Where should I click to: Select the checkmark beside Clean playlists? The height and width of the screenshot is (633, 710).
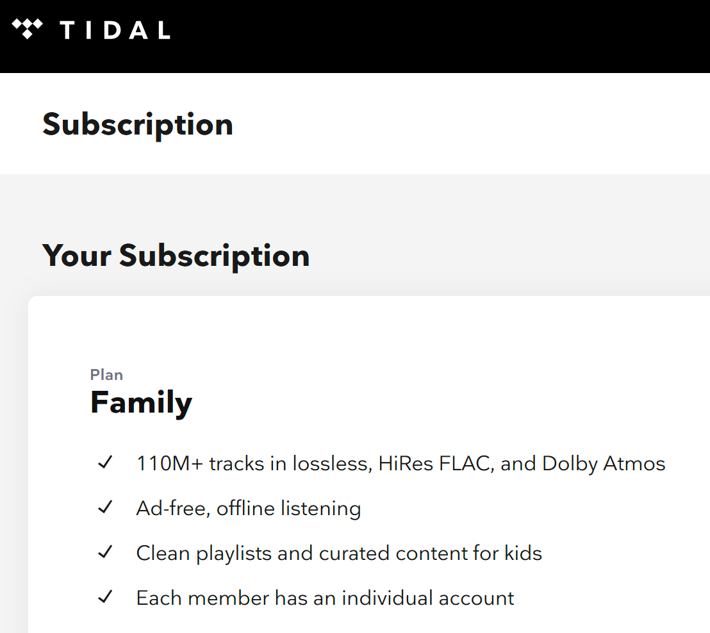click(105, 552)
